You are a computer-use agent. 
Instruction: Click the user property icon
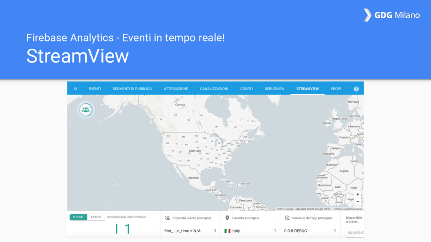pos(167,218)
